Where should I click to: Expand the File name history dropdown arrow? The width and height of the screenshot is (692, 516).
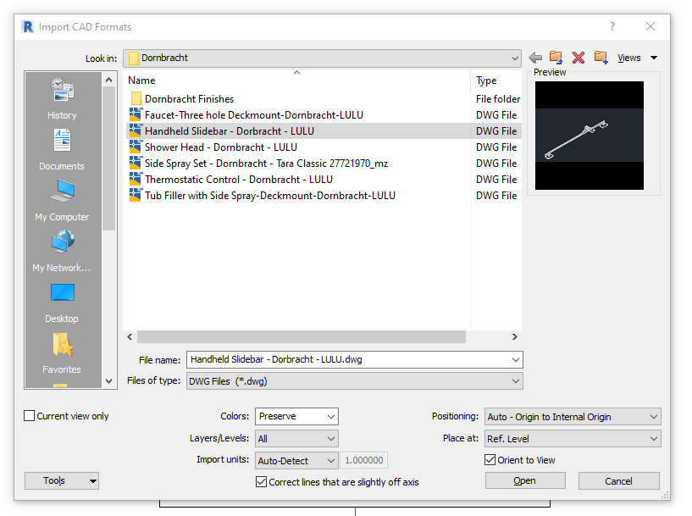pyautogui.click(x=515, y=360)
